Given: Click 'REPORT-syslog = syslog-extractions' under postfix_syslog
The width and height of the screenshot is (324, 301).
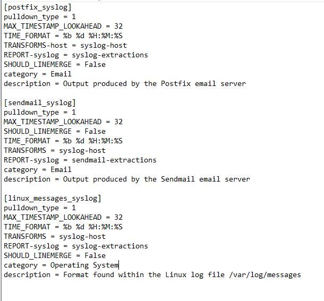Looking at the screenshot, I should coord(76,55).
